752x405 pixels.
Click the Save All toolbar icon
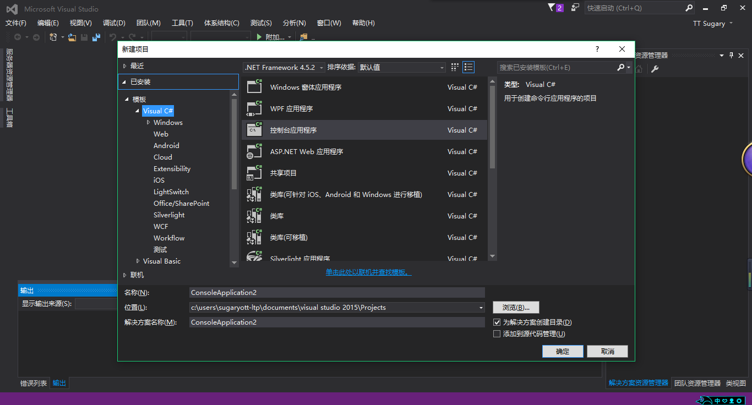coord(96,37)
